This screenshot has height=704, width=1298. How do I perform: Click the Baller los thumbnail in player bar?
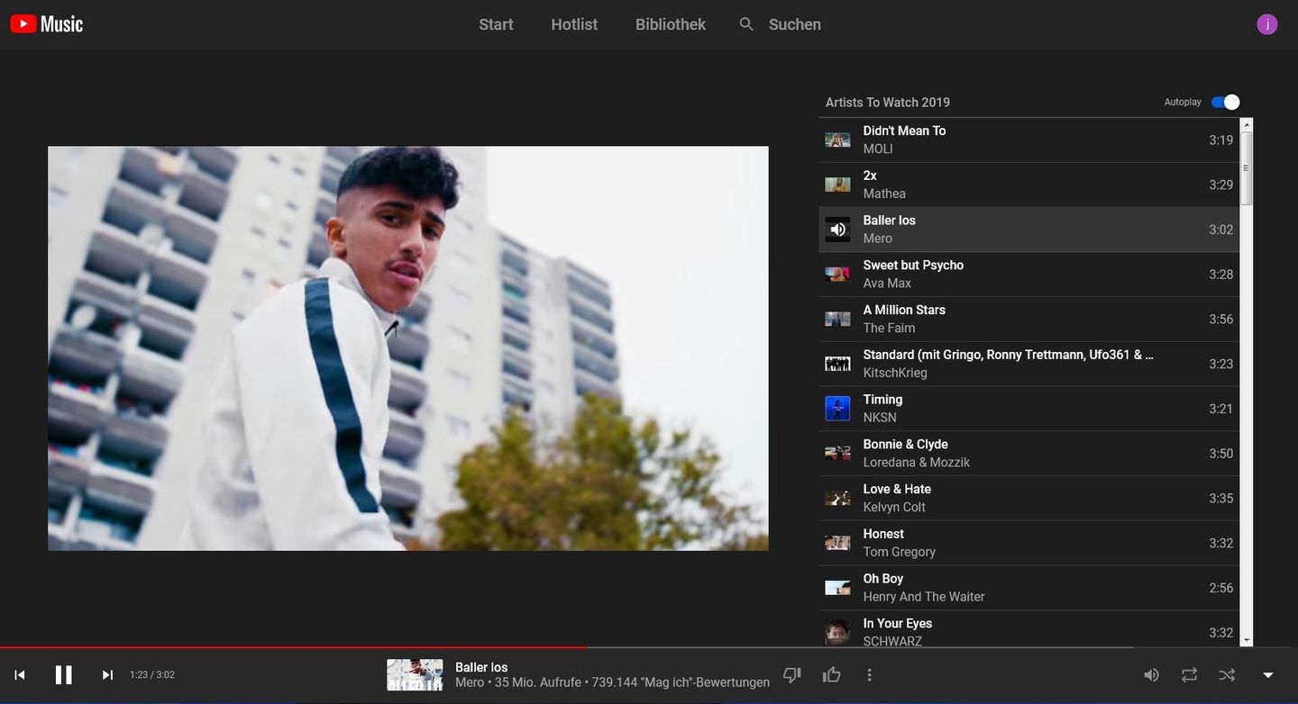[x=415, y=675]
